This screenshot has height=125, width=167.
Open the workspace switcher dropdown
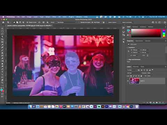click(x=160, y=22)
